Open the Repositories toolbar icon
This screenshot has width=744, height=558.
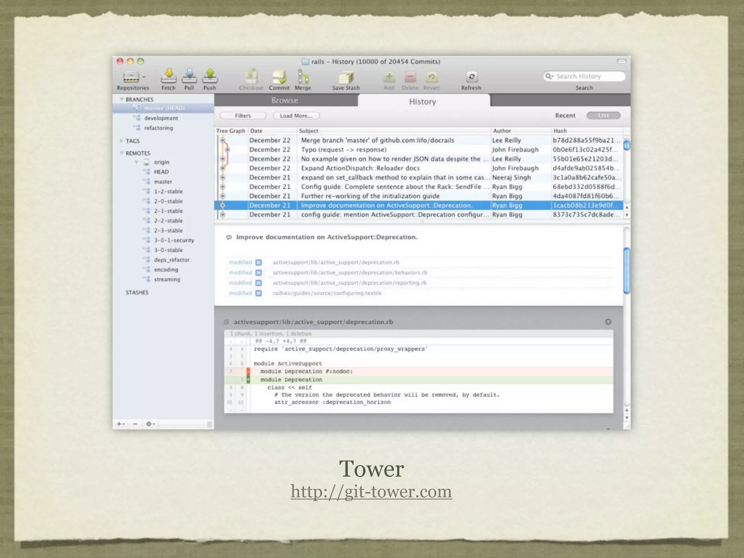(x=131, y=77)
